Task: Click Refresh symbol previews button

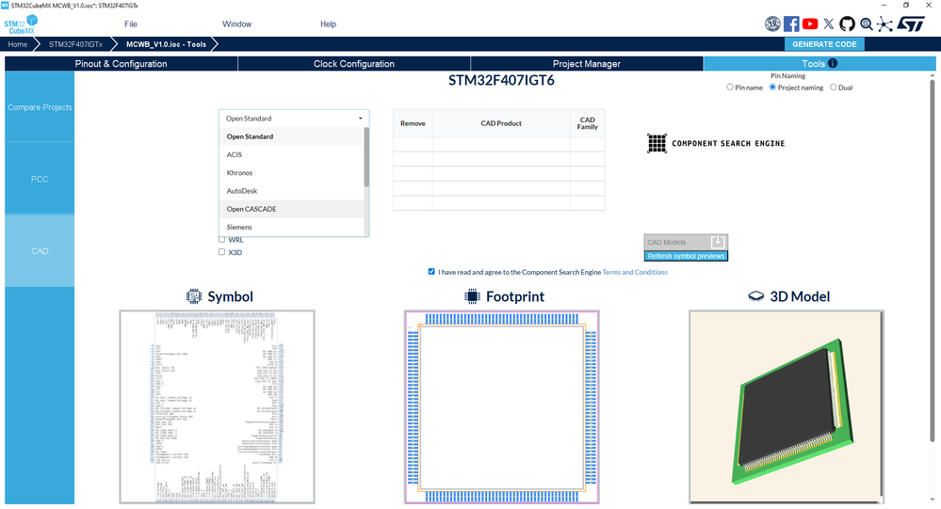Action: pos(686,256)
